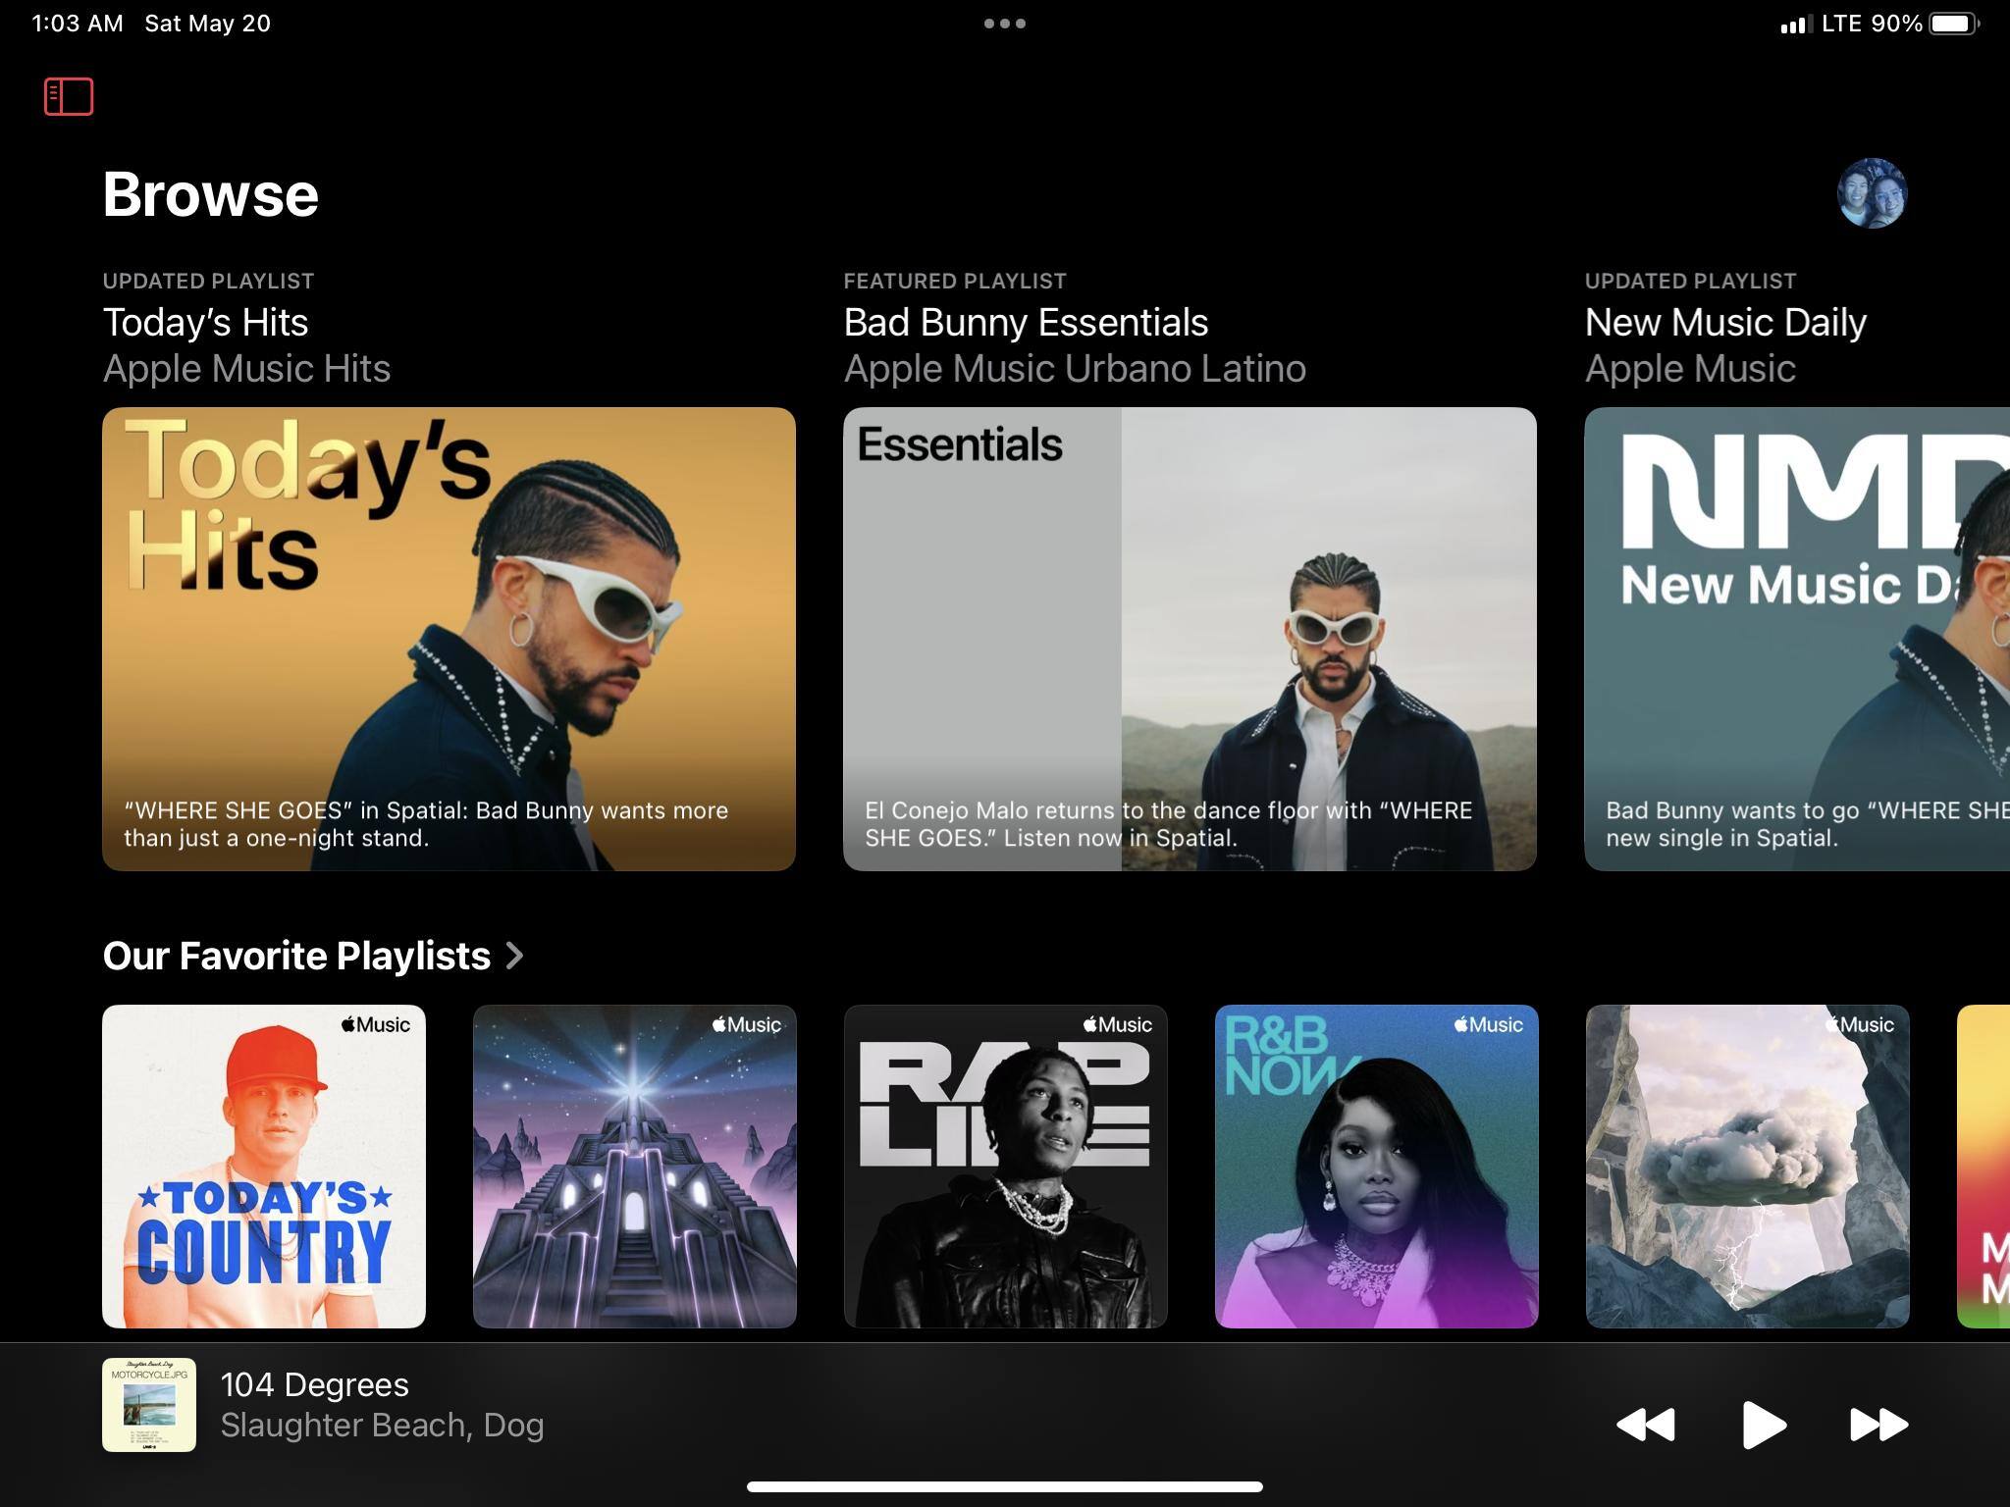Tap the cellular signal bars icon
The image size is (2010, 1507).
(x=1793, y=26)
